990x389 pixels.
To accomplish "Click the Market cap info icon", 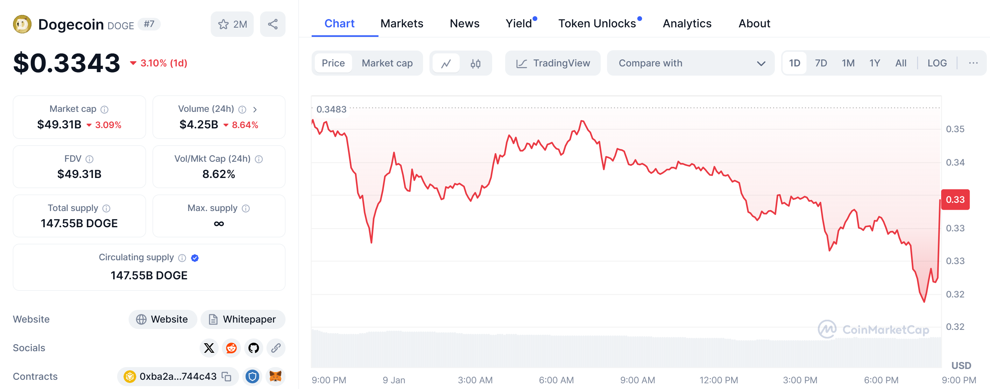I will 104,110.
